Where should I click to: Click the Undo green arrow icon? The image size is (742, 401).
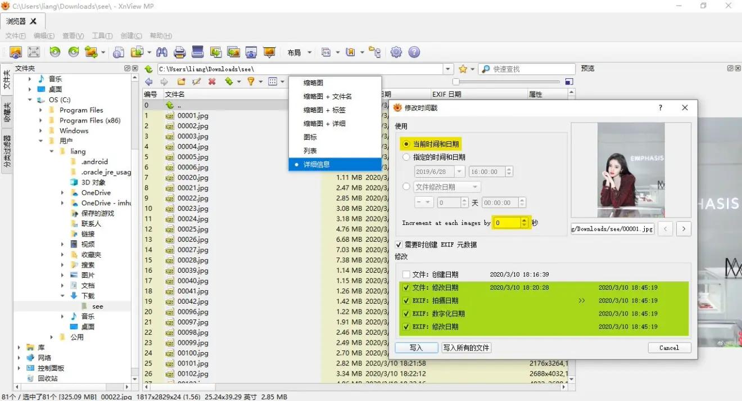click(55, 52)
